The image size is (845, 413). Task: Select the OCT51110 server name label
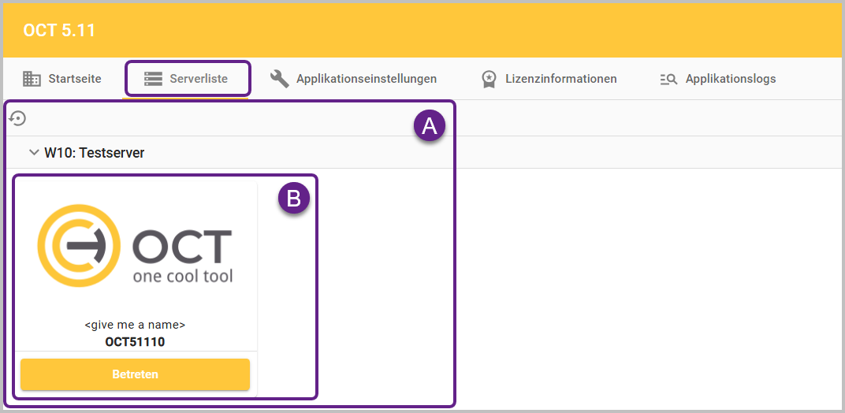point(135,341)
